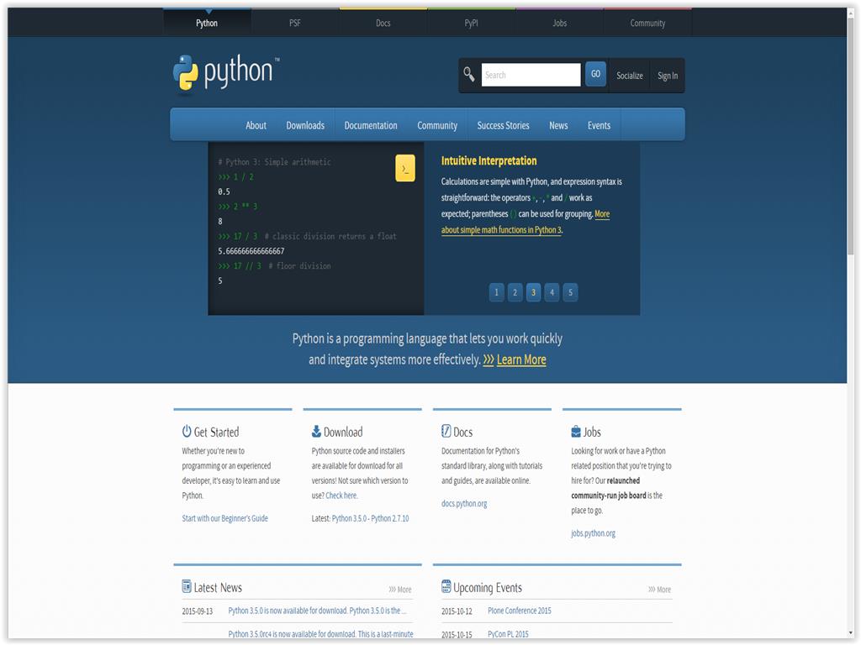Open the Python 2.7.10 download link

pyautogui.click(x=390, y=518)
